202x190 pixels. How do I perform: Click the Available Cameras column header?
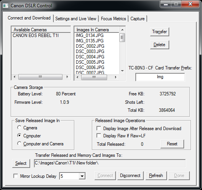41,30
